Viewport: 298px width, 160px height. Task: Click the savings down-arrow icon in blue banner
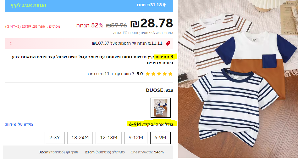pyautogui.click(x=164, y=5)
